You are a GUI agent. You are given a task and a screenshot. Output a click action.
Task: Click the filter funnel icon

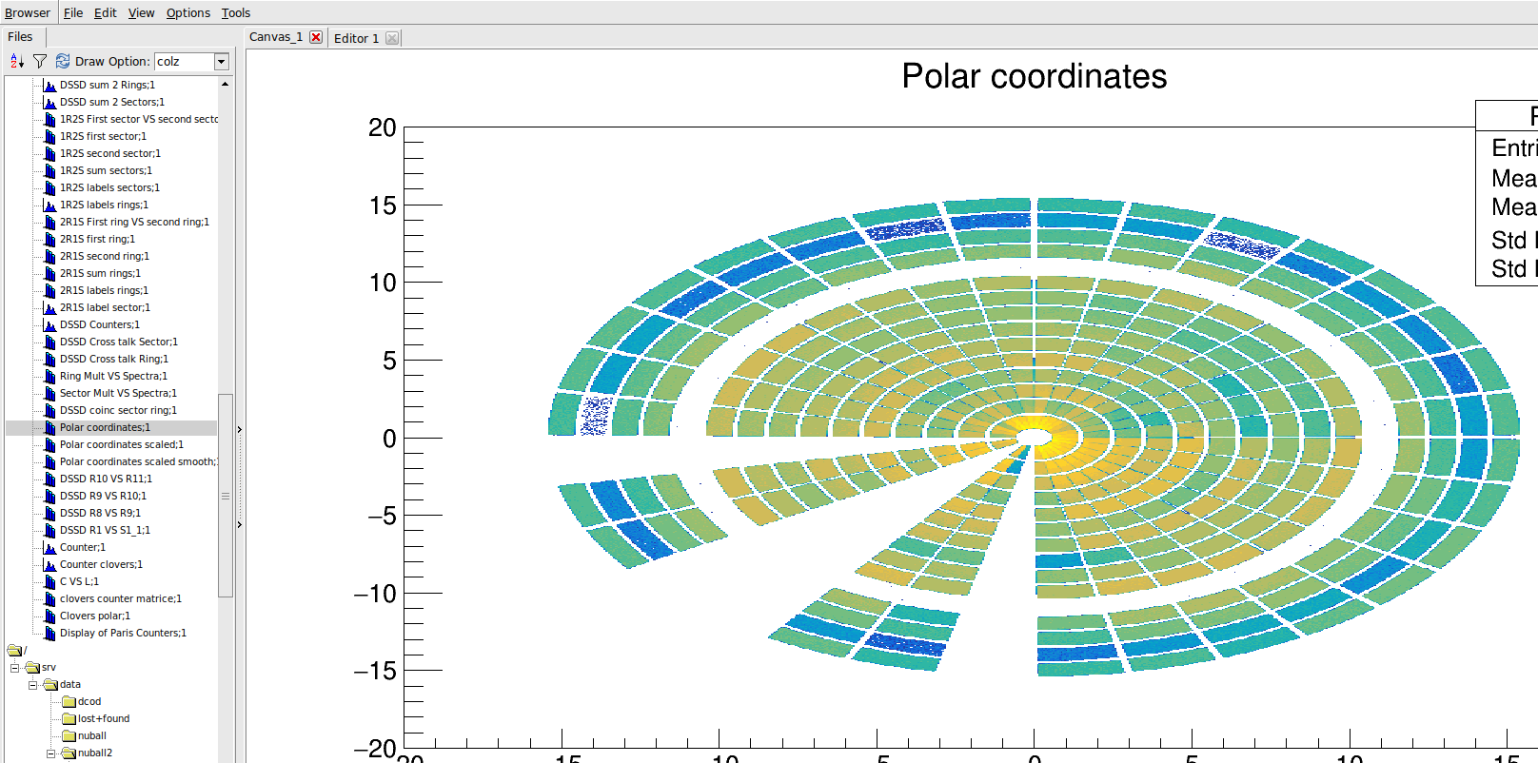(40, 61)
